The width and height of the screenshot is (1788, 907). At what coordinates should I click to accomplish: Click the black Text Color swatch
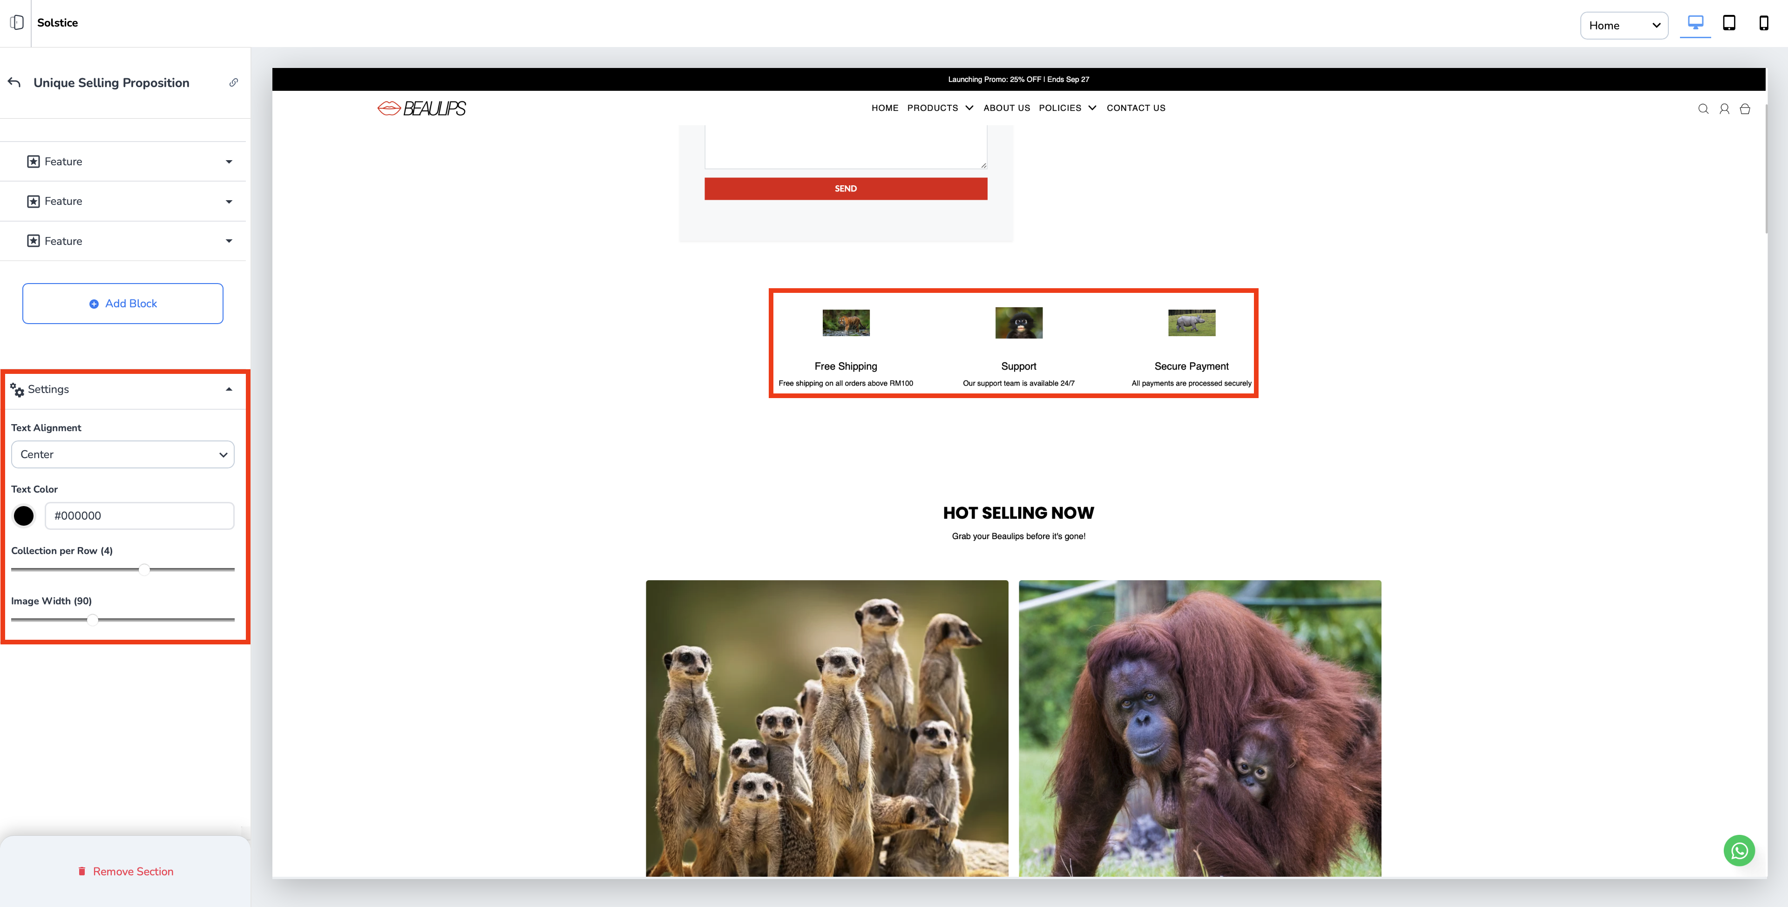pyautogui.click(x=24, y=515)
